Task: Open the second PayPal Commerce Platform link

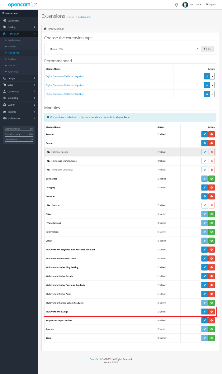Action: point(65,85)
